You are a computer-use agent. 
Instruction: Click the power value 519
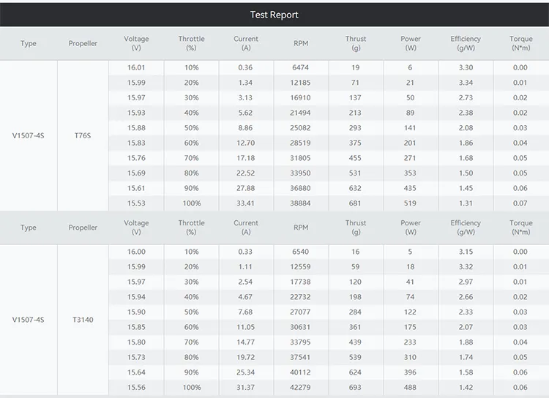[411, 203]
